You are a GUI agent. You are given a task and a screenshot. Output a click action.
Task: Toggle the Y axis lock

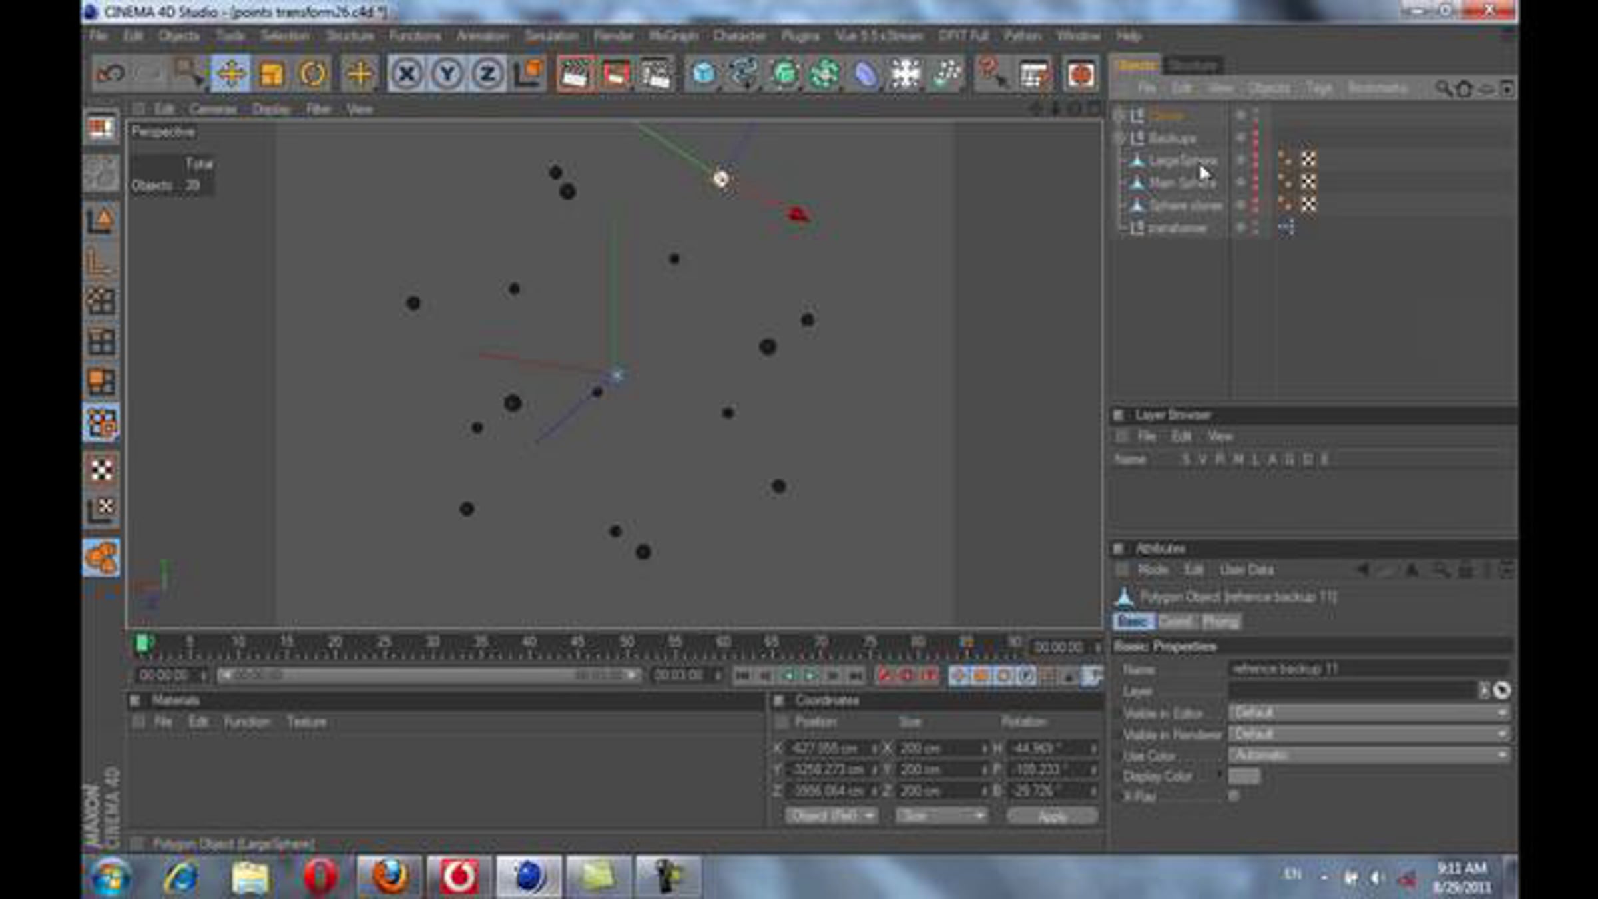pyautogui.click(x=447, y=73)
